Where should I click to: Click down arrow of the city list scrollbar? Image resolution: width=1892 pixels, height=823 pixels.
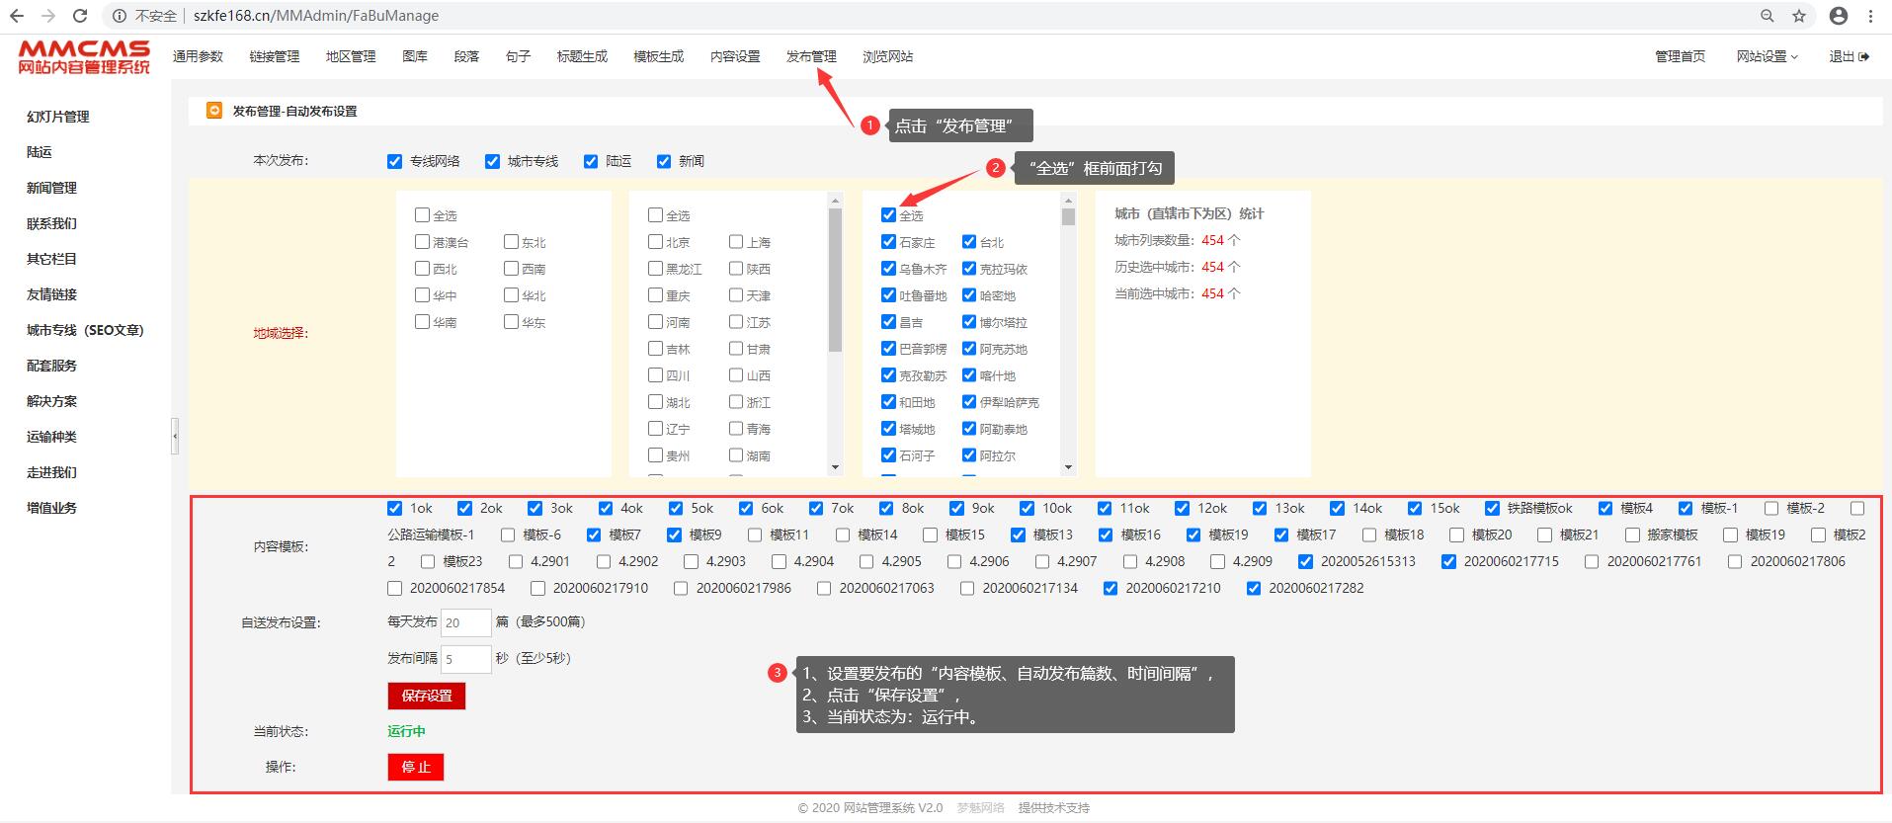tap(1068, 467)
